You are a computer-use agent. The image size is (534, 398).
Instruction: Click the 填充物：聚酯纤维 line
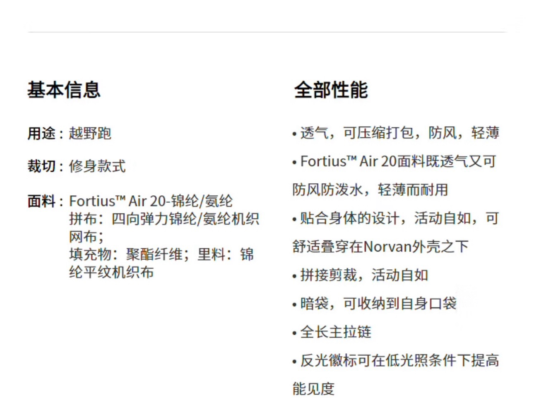coord(161,254)
